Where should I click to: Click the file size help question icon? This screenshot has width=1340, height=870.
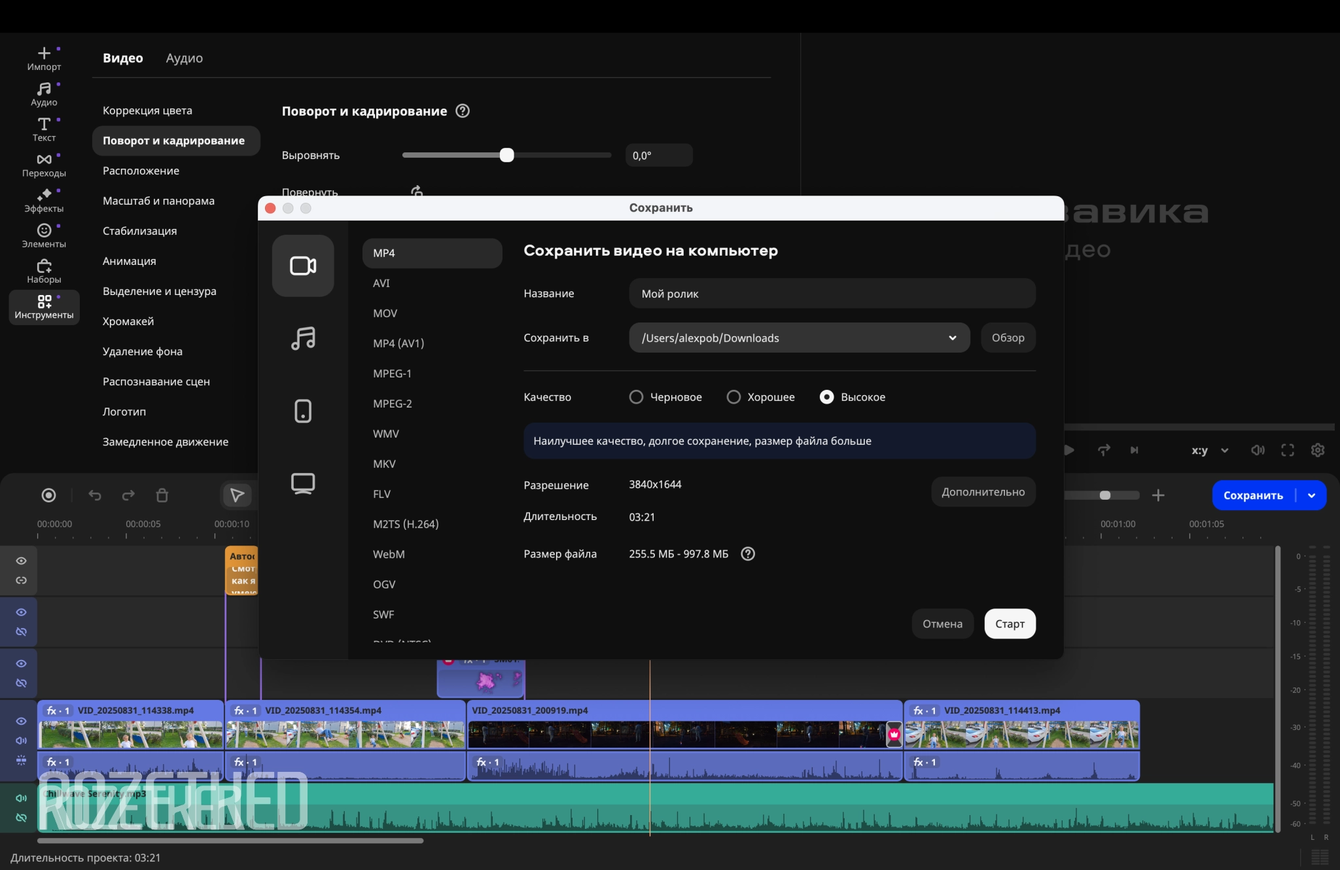coord(748,554)
